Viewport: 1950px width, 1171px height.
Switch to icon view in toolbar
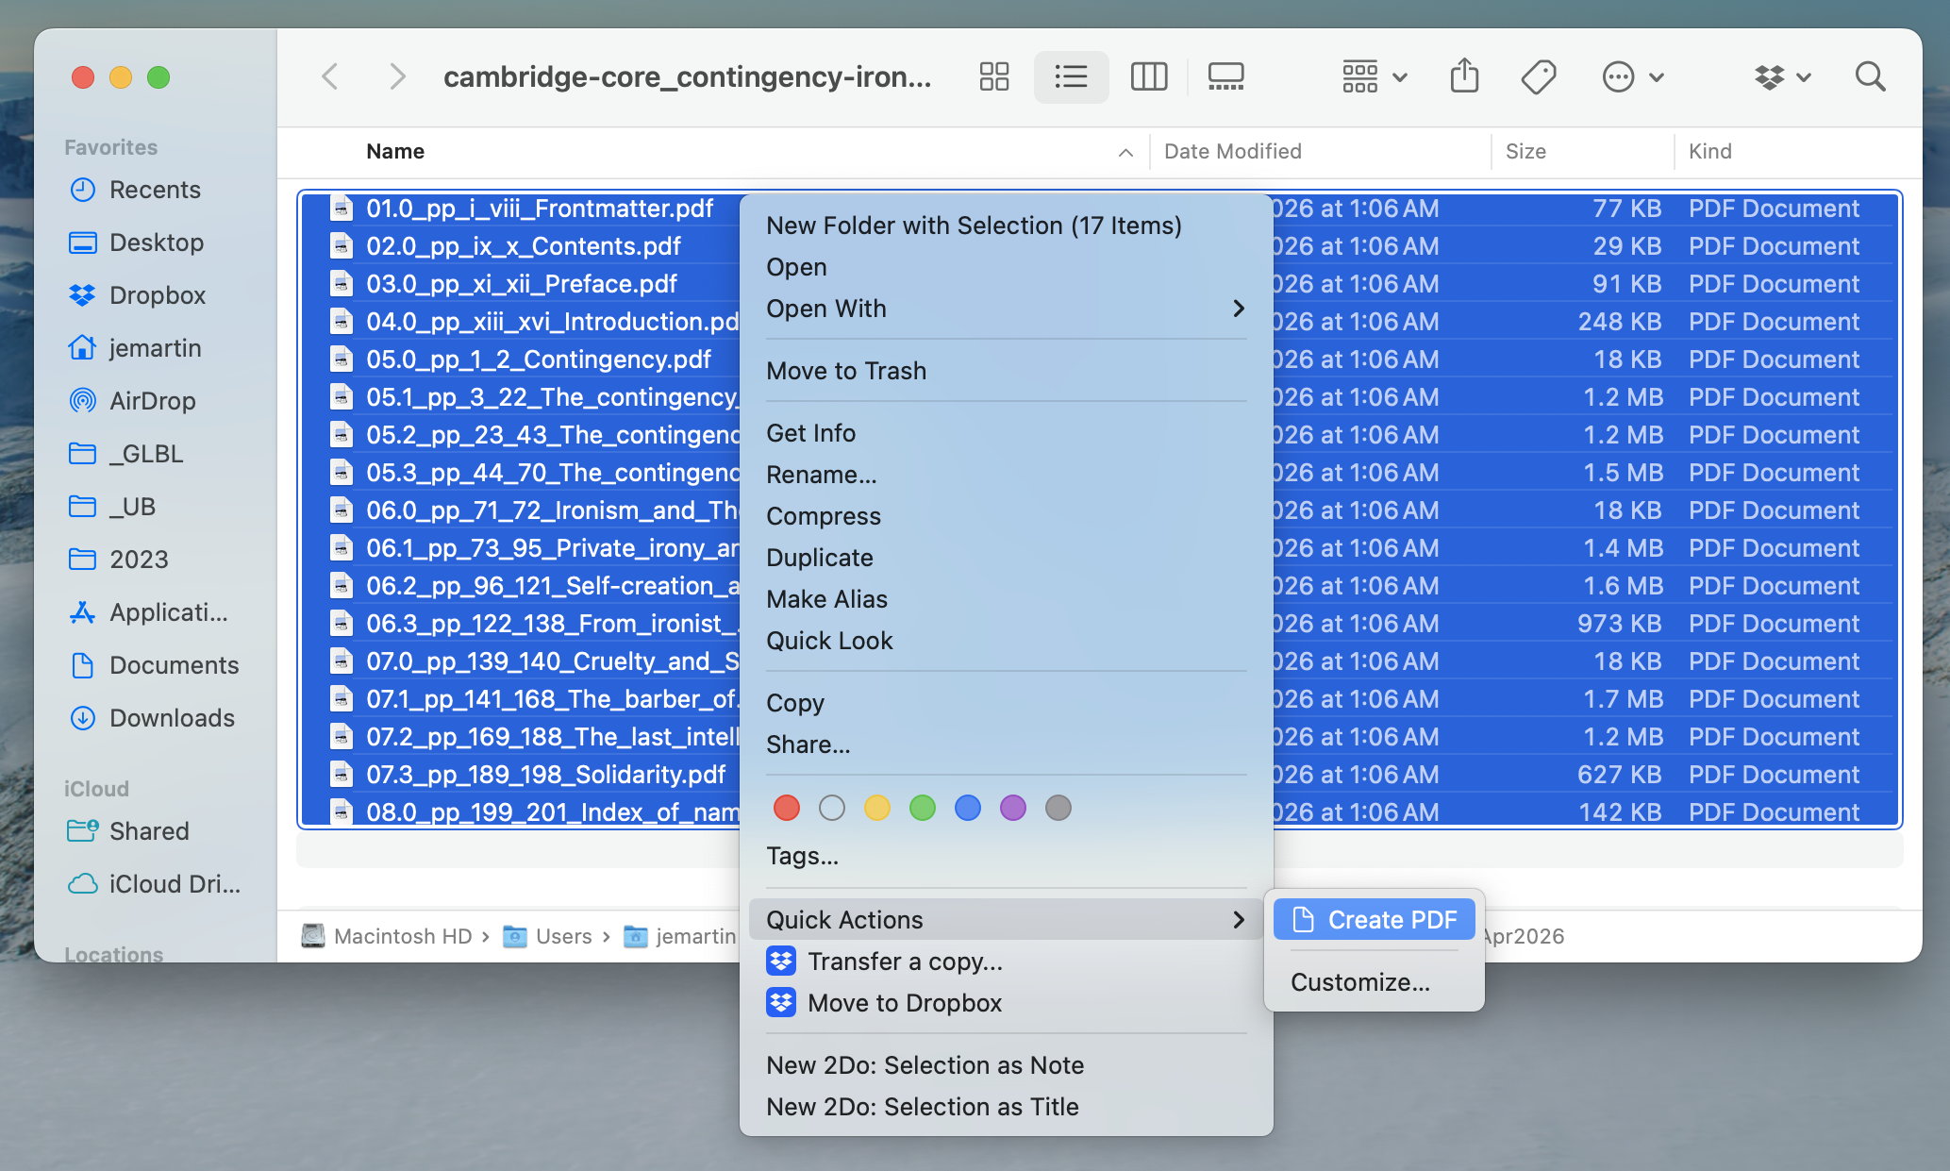[x=994, y=76]
